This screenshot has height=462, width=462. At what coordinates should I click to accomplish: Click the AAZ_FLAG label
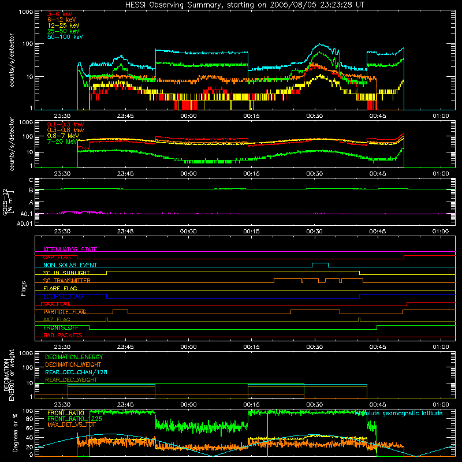click(57, 319)
